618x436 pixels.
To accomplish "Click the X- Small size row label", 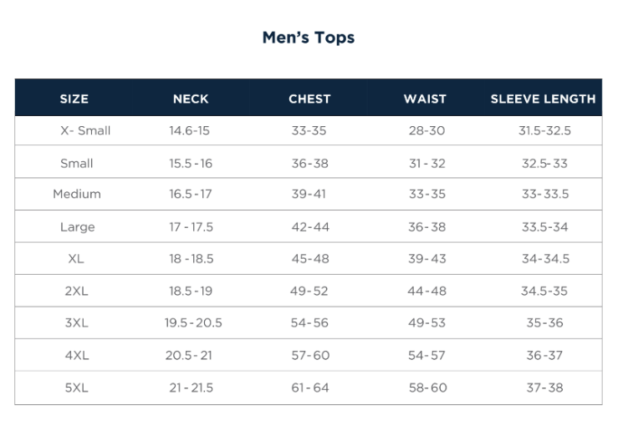I will [85, 130].
